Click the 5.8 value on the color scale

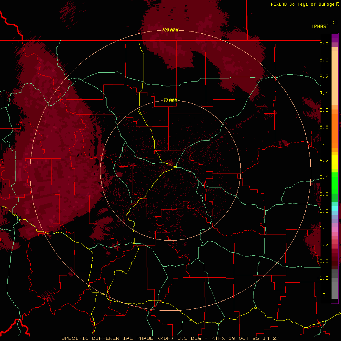[324, 127]
